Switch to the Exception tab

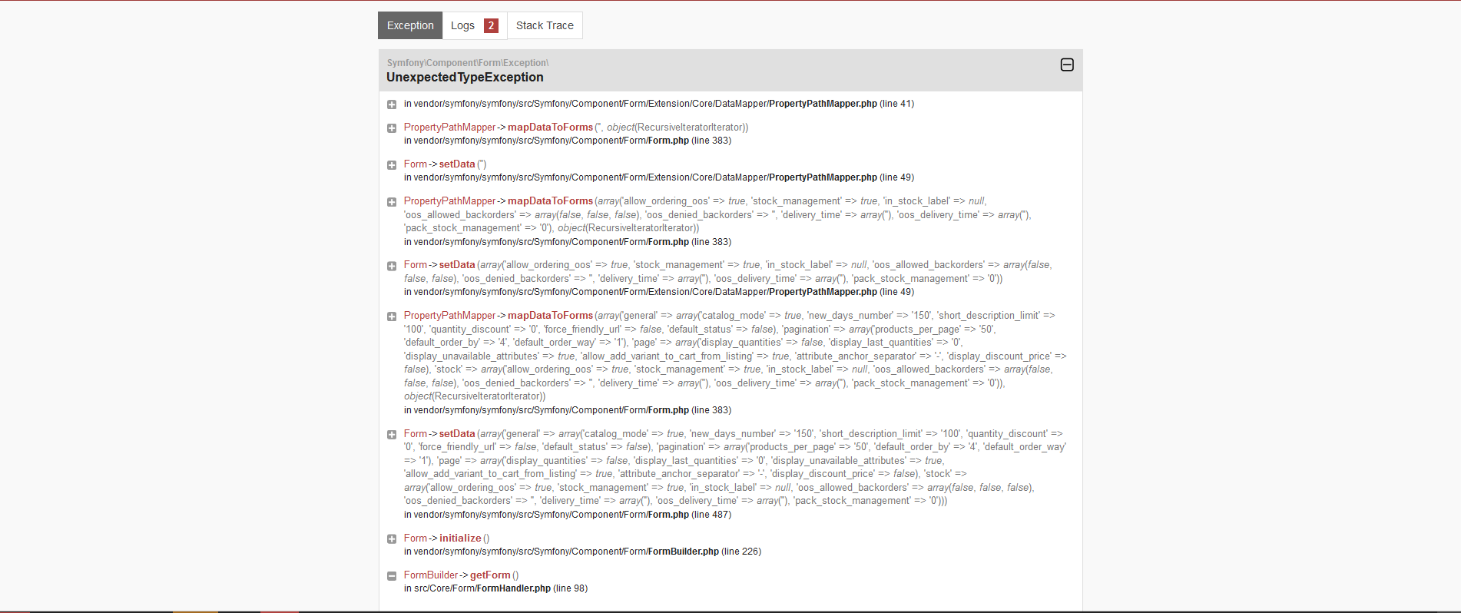pos(410,25)
